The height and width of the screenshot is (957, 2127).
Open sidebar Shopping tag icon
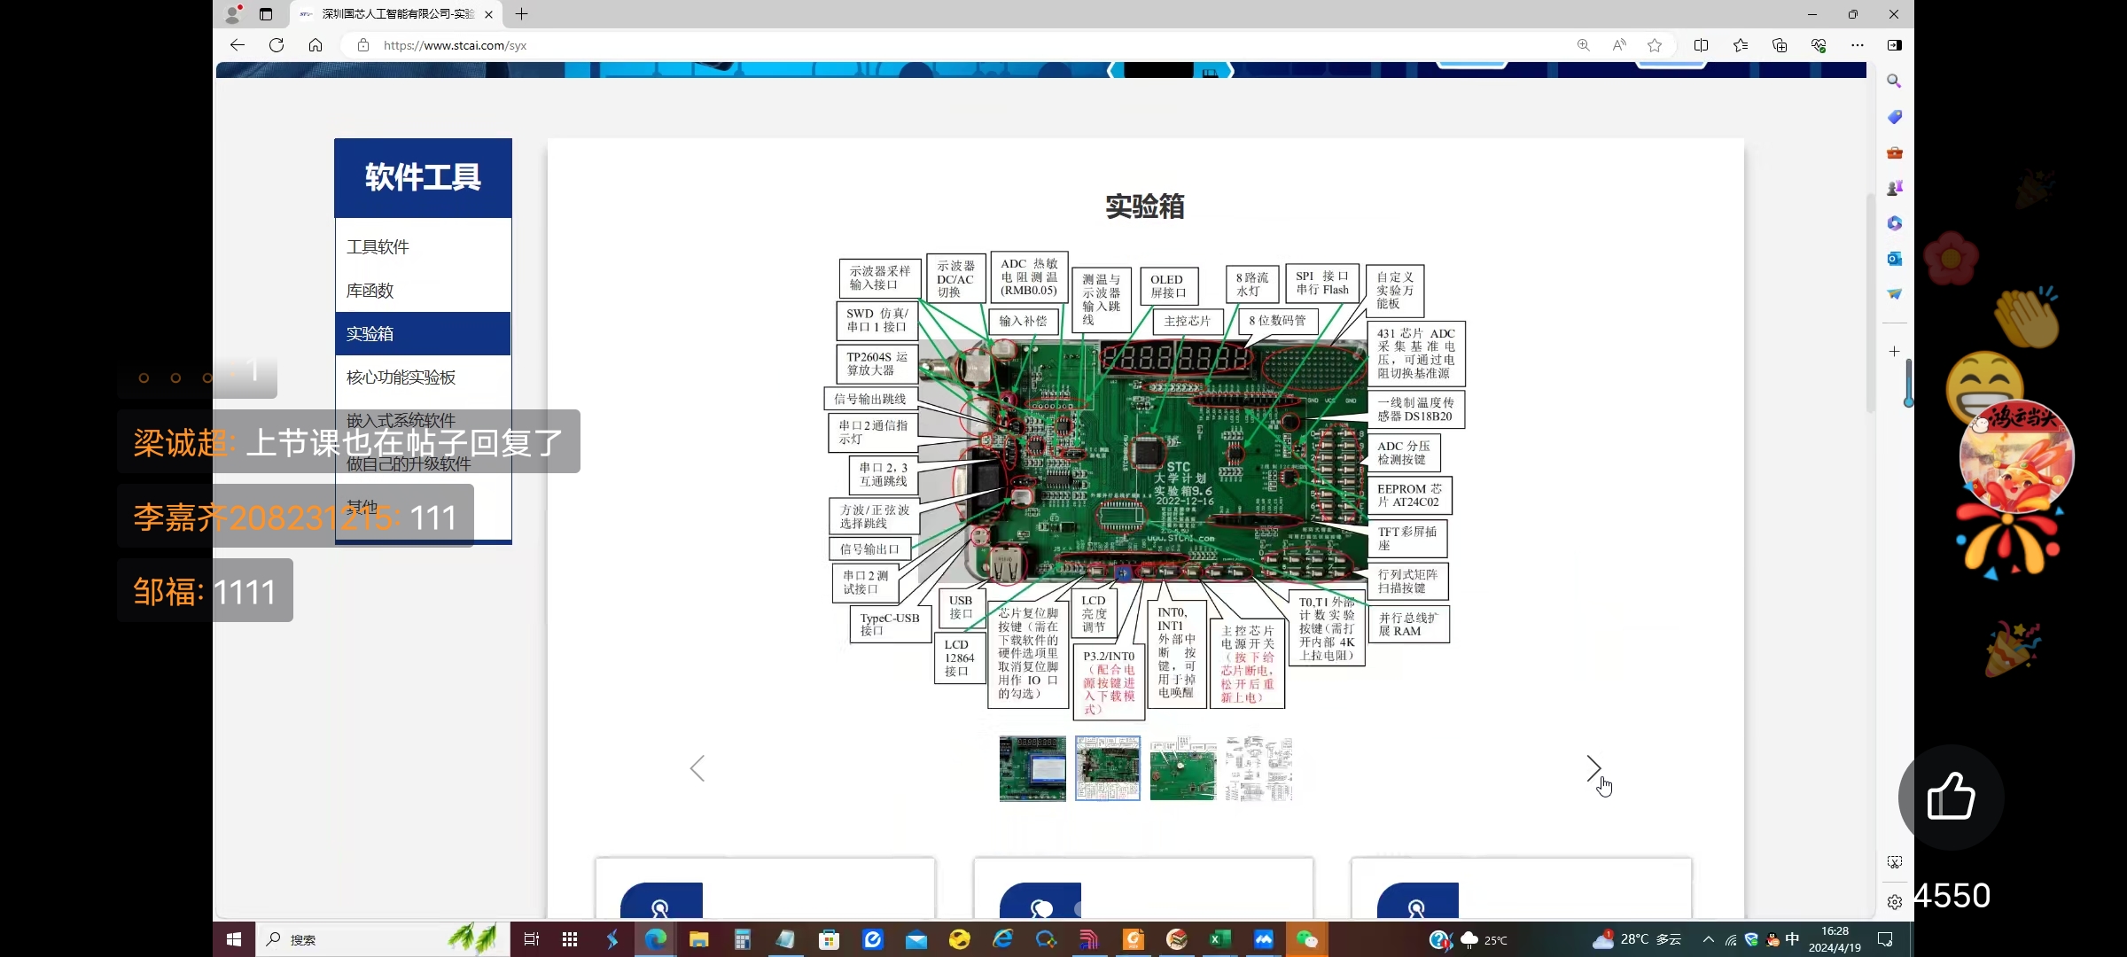1894,117
